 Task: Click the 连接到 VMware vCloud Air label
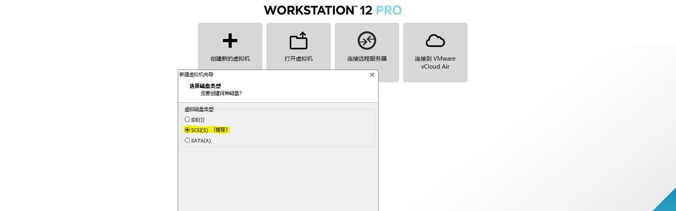click(435, 63)
